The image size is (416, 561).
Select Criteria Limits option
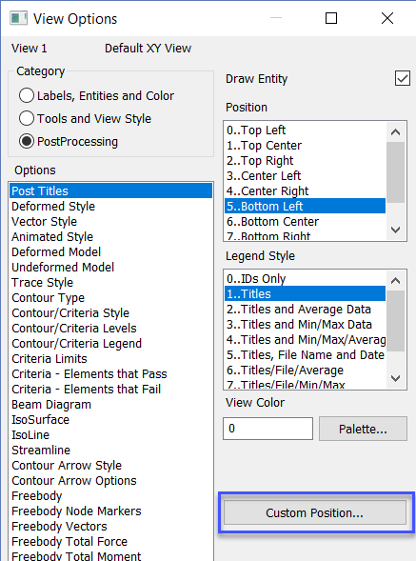click(110, 358)
